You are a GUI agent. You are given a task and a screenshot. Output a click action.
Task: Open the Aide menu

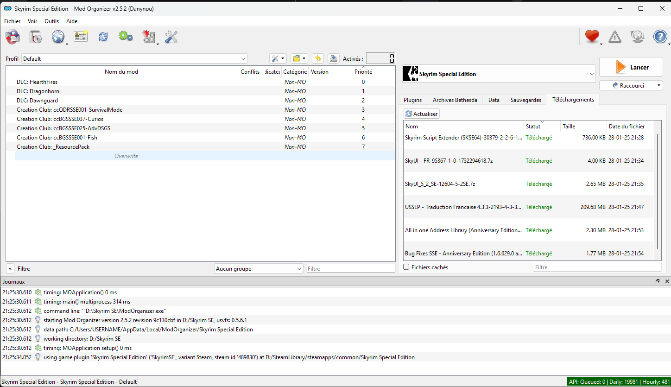[x=72, y=21]
